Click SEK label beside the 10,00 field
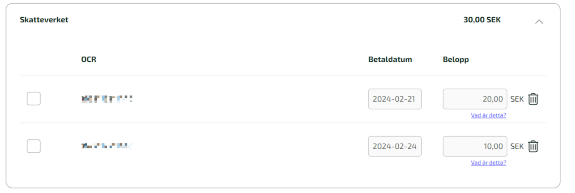Viewport: 575px width, 193px height. [517, 146]
